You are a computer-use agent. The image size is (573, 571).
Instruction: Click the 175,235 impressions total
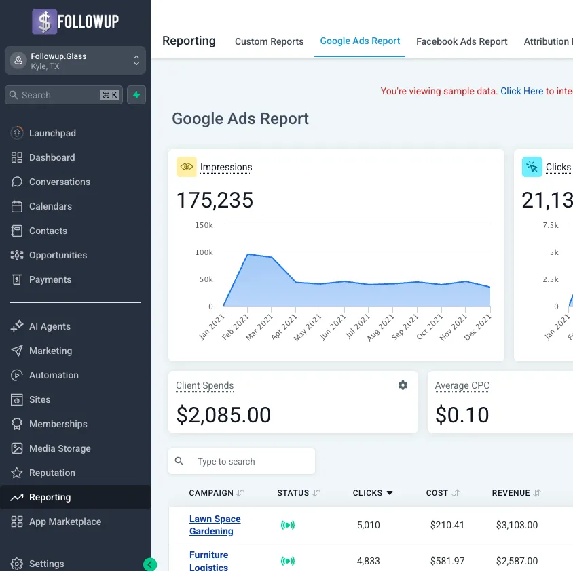(x=215, y=200)
